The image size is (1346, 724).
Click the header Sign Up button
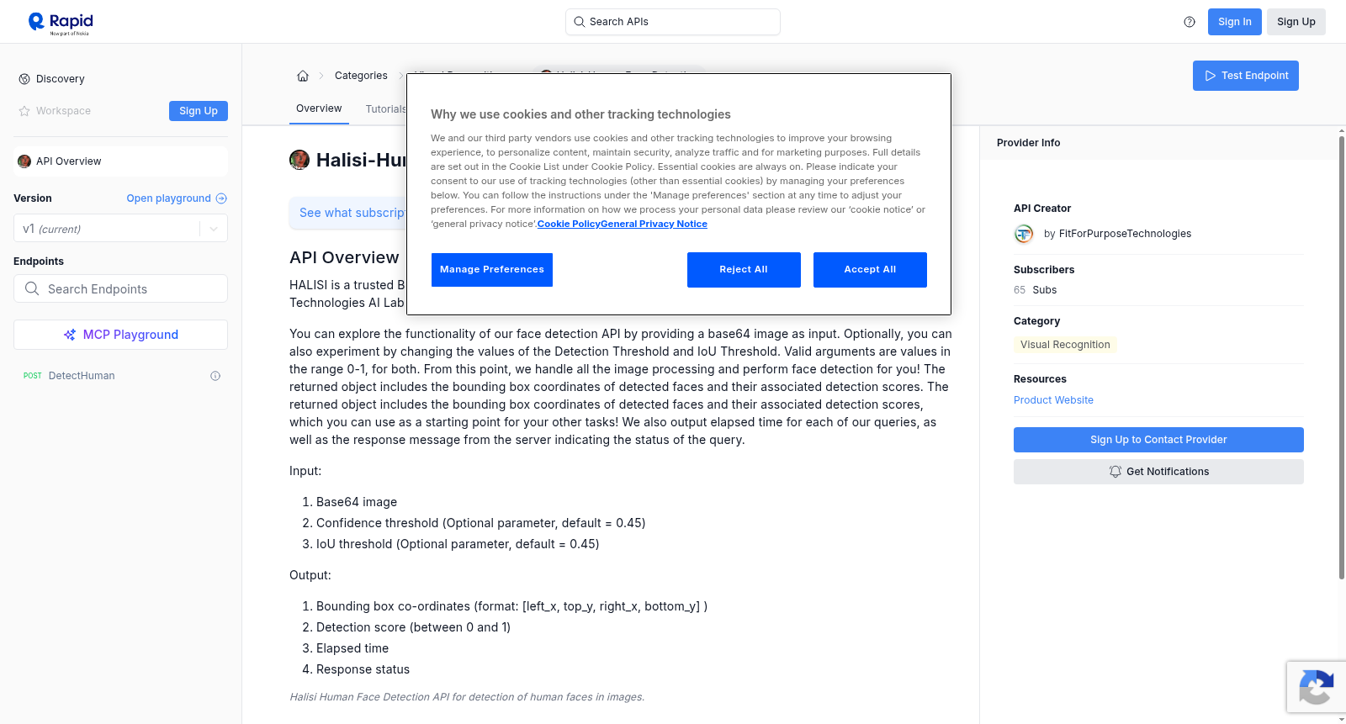(x=1296, y=22)
